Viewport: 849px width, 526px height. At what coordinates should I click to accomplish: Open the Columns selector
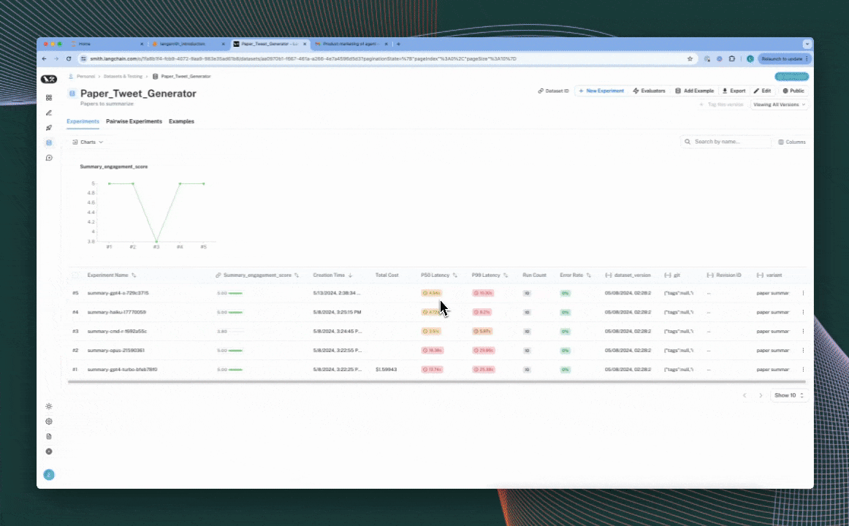(x=791, y=142)
